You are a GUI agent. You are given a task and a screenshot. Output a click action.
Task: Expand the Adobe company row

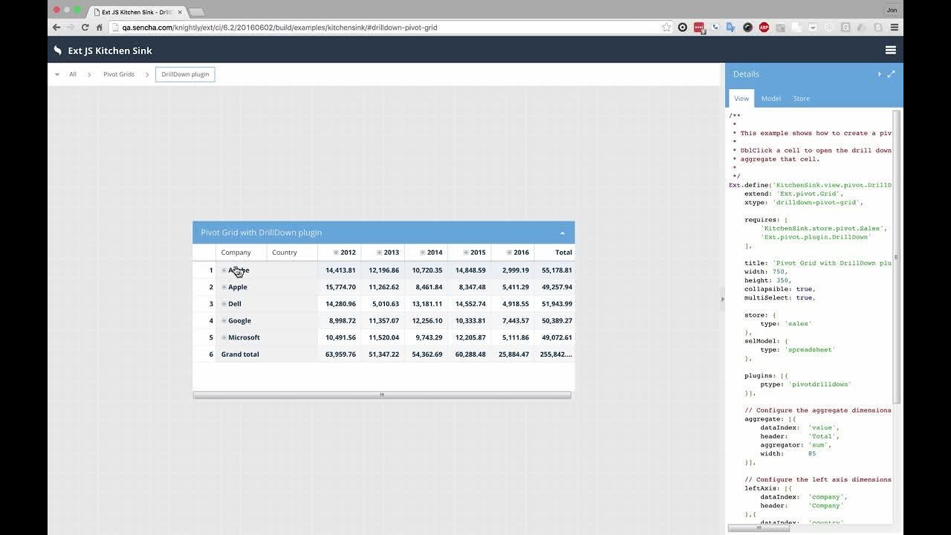224,270
